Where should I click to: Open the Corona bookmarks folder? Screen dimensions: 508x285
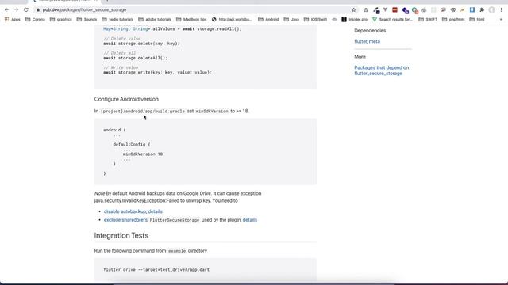tap(35, 19)
